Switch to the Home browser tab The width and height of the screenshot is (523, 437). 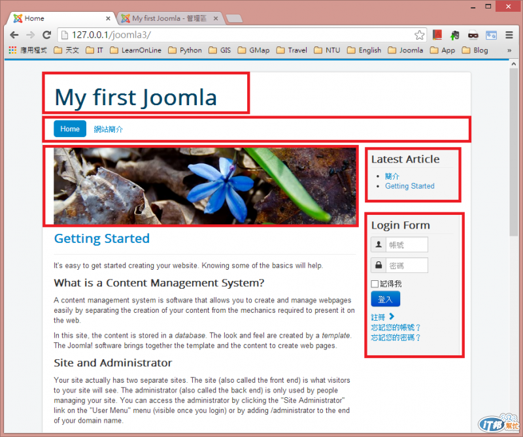click(60, 18)
